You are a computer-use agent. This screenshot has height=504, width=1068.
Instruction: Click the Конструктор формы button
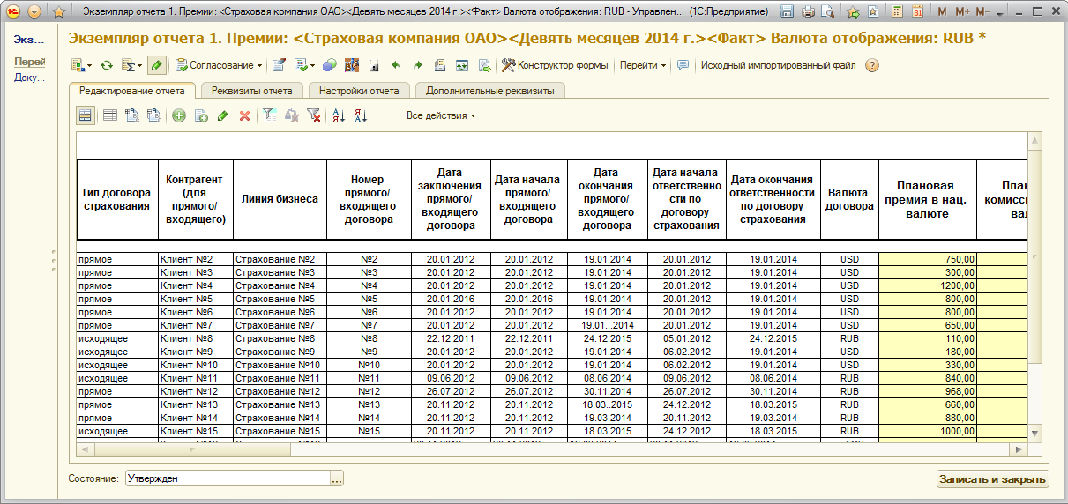555,65
